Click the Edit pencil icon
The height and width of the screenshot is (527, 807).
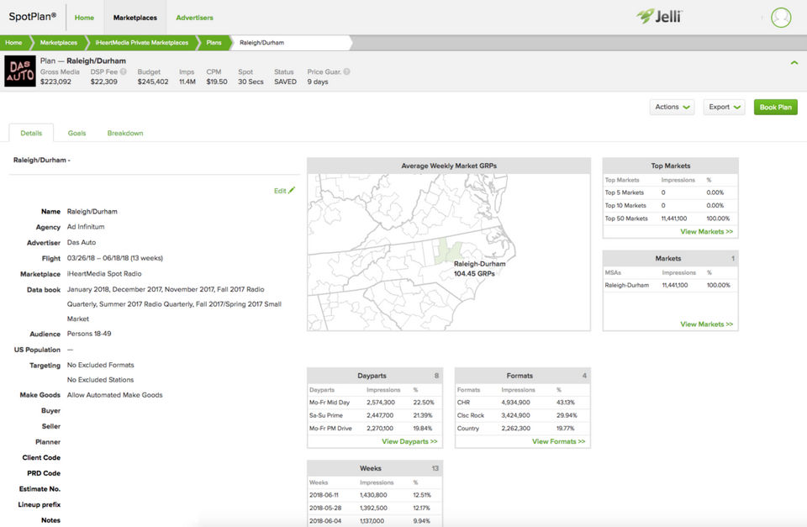[292, 191]
